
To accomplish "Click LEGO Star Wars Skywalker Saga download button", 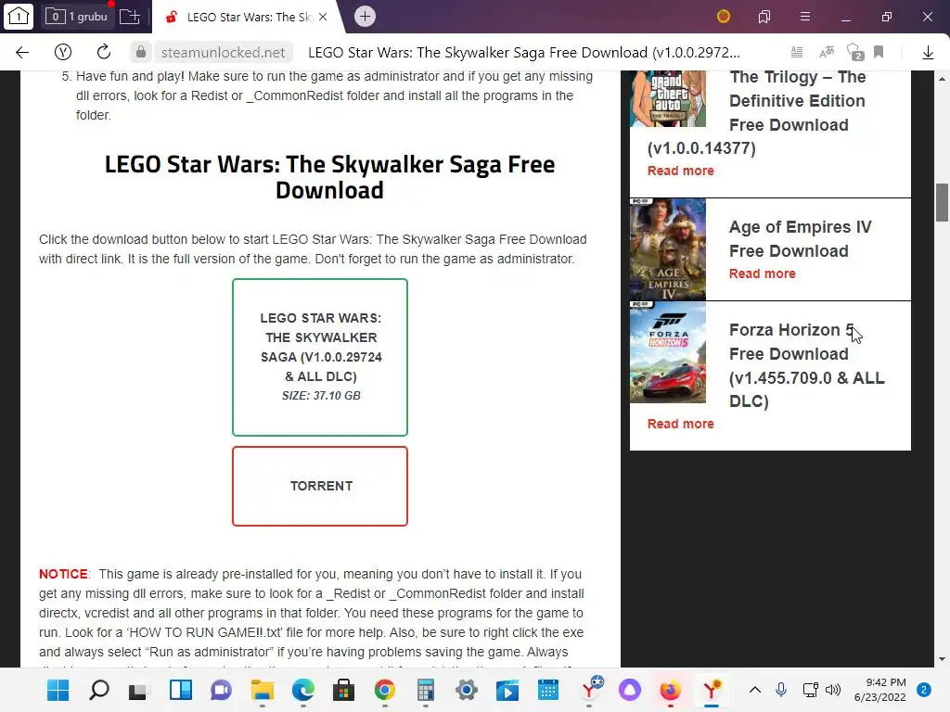I will [x=320, y=357].
